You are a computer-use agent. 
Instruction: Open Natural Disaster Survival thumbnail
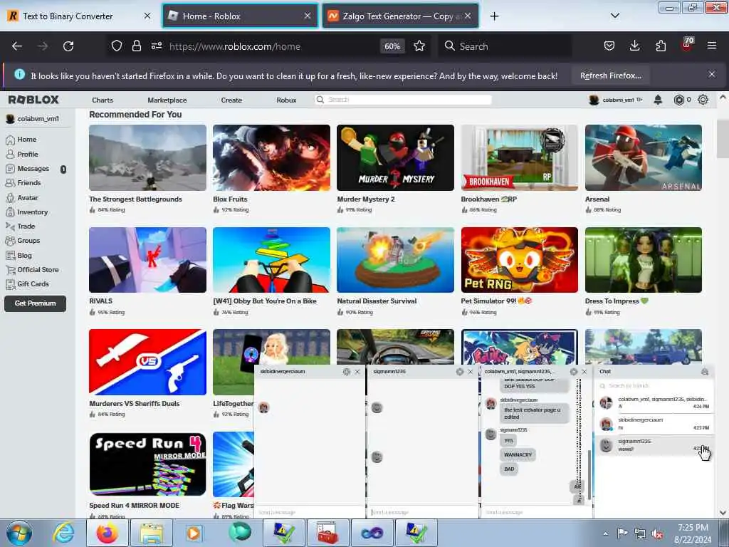[x=396, y=260]
